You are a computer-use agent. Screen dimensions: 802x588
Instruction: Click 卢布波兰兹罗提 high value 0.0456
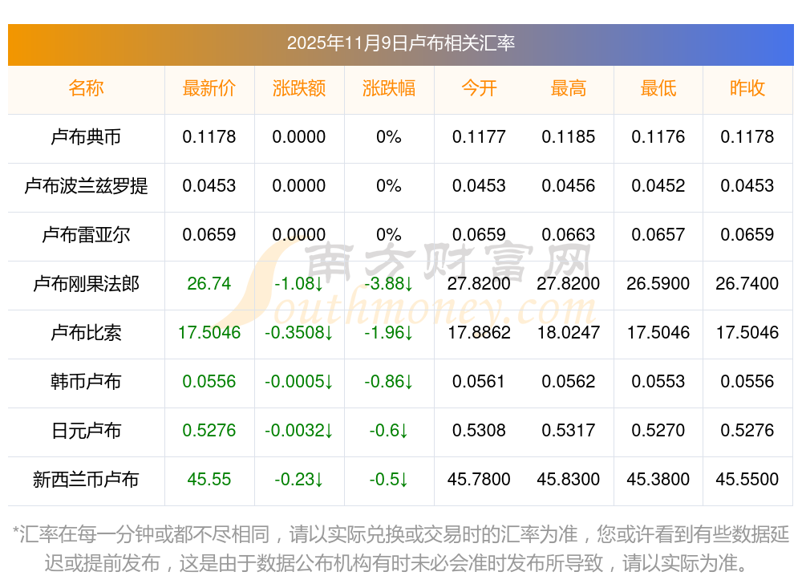point(569,186)
